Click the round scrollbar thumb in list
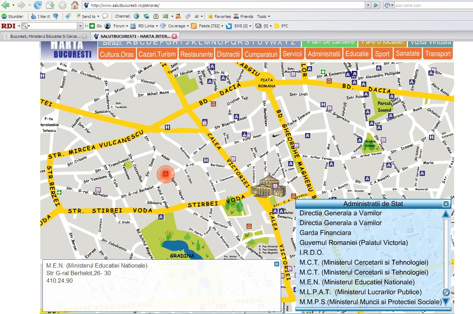The height and width of the screenshot is (314, 473). point(446,292)
